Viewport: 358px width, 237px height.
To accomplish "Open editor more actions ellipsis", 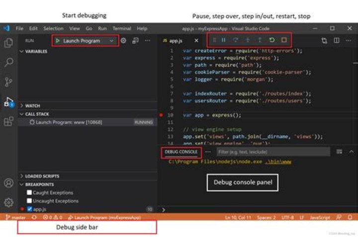I will pyautogui.click(x=349, y=41).
